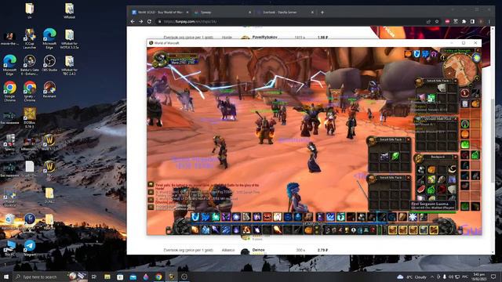Open File Explorer from the taskbar

[x=107, y=277]
